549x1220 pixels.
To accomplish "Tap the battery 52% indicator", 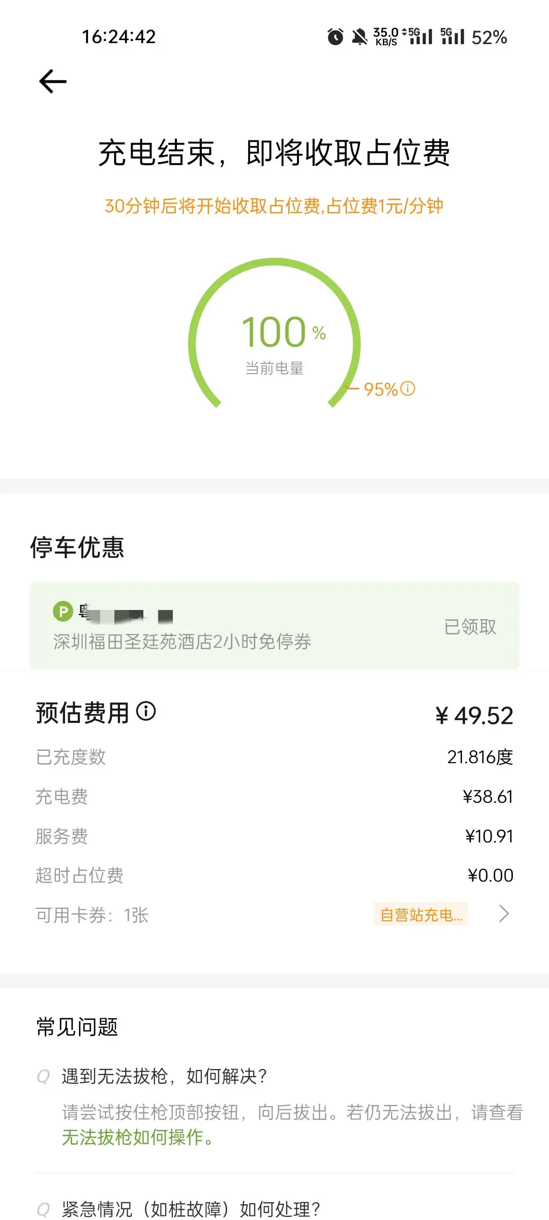I will (489, 37).
